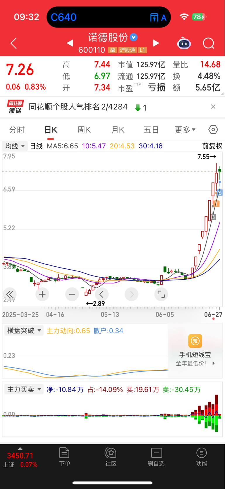Switch to next stock with right triangle
The height and width of the screenshot is (489, 225).
coord(156,43)
